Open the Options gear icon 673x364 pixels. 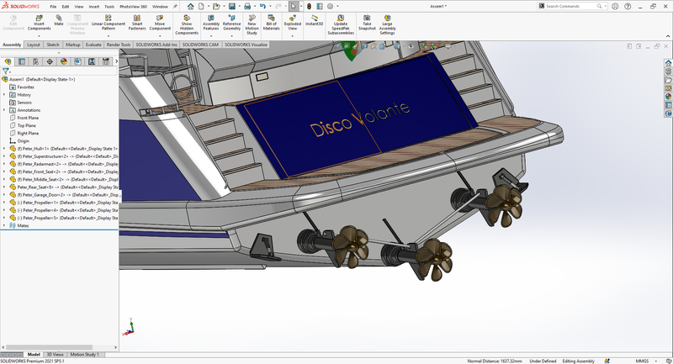point(330,6)
